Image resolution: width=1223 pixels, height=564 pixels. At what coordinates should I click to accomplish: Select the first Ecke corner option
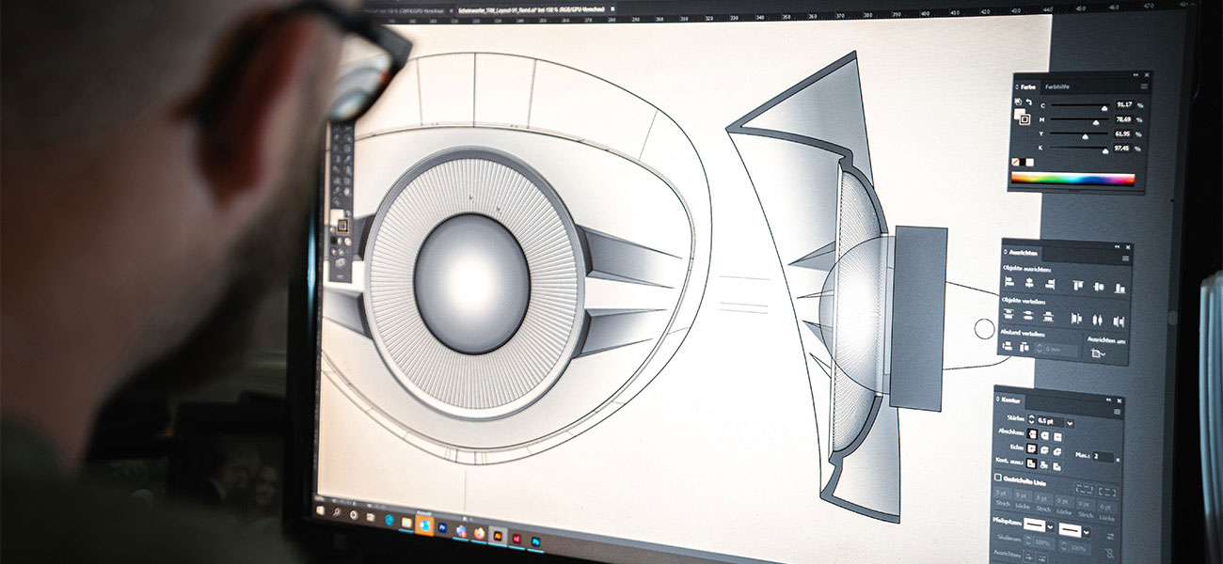point(1031,448)
